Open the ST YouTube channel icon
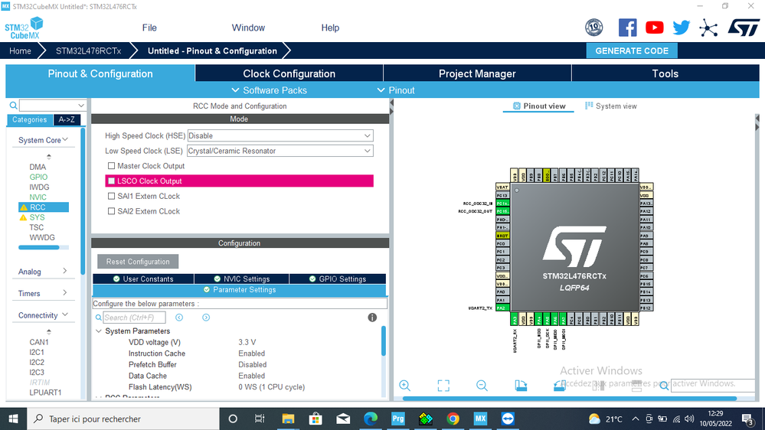The height and width of the screenshot is (430, 765). tap(654, 28)
